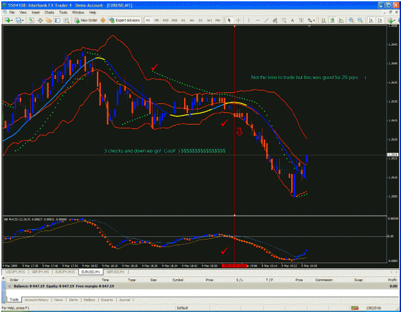Switch to MN monthly timeframe
The width and height of the screenshot is (401, 312).
coord(218,20)
